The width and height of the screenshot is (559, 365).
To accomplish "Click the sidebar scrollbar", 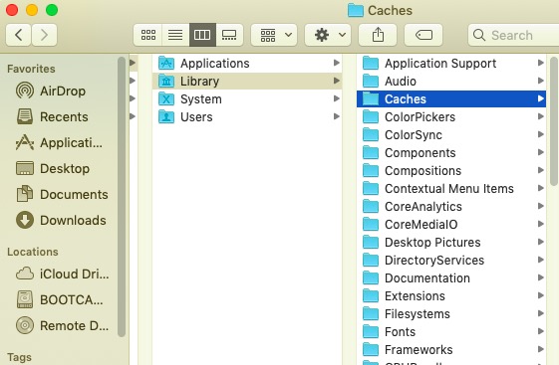I will click(122, 196).
